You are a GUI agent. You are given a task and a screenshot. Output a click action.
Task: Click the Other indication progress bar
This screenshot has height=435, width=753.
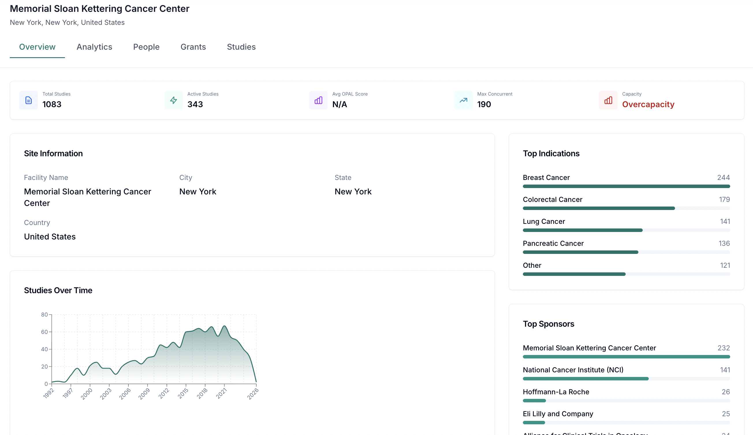(x=626, y=274)
